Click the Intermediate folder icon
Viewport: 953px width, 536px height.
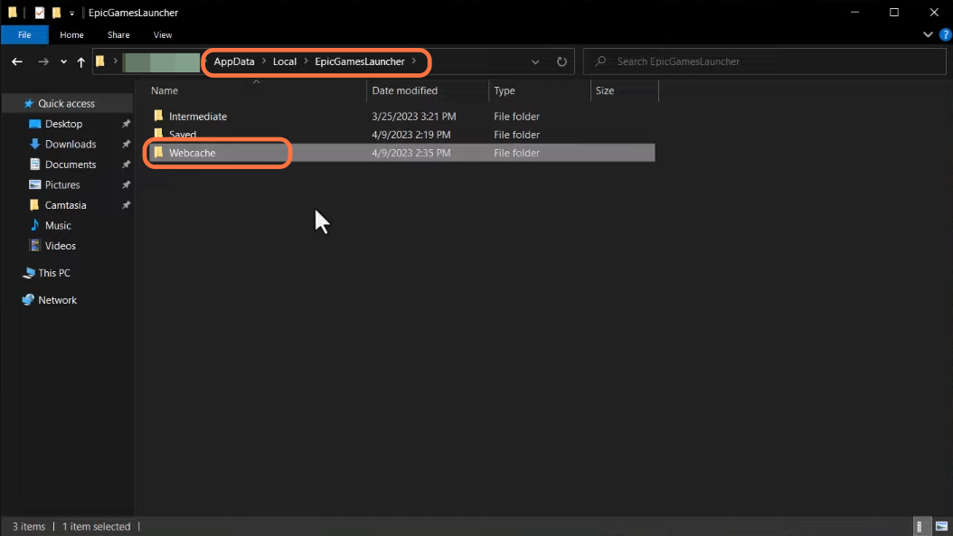pyautogui.click(x=158, y=116)
